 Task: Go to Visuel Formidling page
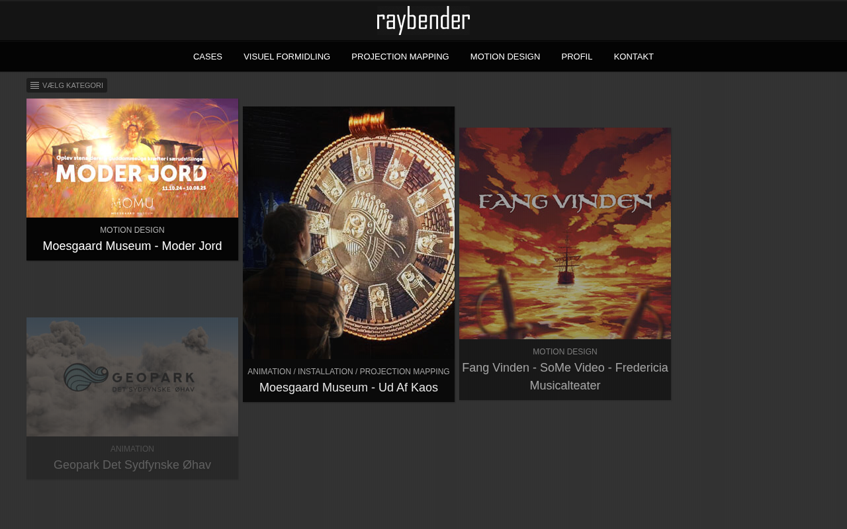tap(287, 57)
